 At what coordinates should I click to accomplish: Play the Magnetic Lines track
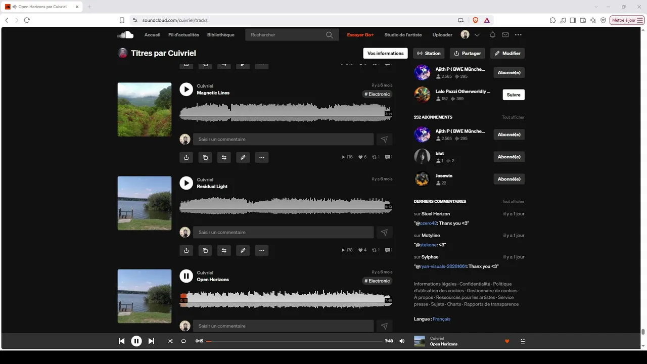(x=186, y=89)
